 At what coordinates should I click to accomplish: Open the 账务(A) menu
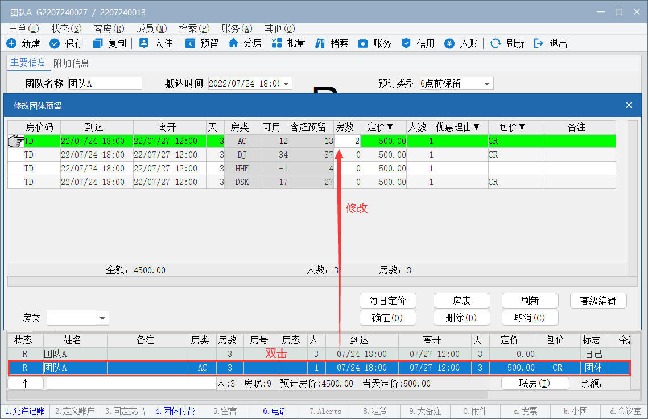click(237, 28)
